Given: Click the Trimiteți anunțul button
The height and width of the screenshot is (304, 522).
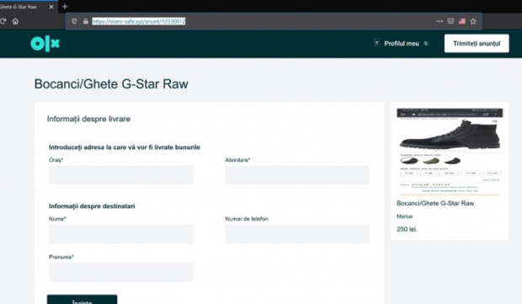Looking at the screenshot, I should (477, 44).
